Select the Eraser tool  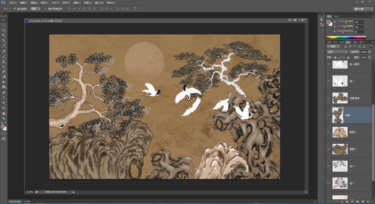point(4,72)
